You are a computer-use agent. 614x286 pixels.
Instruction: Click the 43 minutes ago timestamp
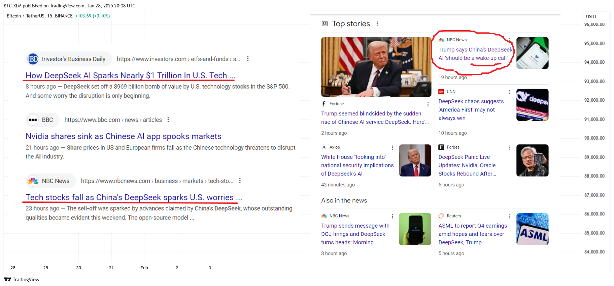[x=338, y=185]
